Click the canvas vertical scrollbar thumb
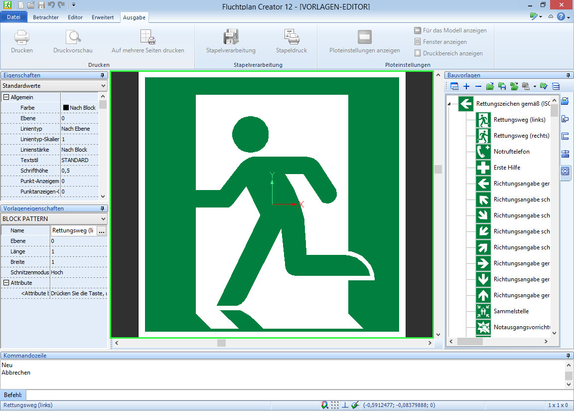The image size is (574, 411). point(438,169)
